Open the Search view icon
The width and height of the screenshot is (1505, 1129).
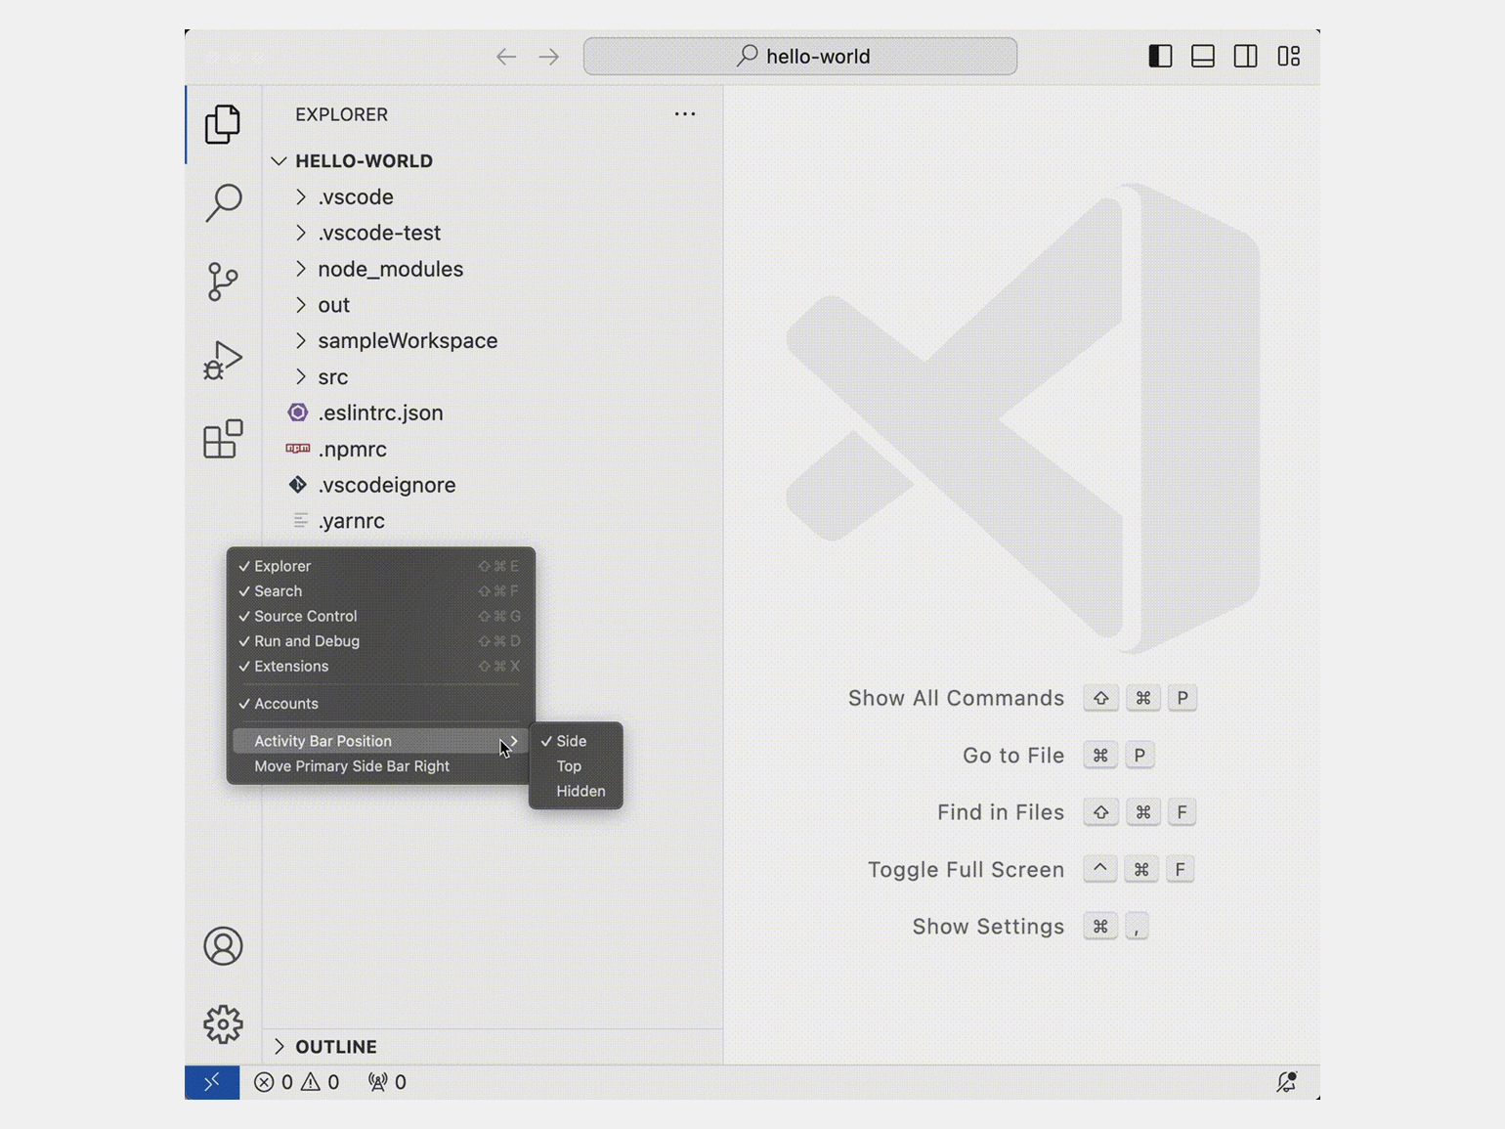click(223, 202)
